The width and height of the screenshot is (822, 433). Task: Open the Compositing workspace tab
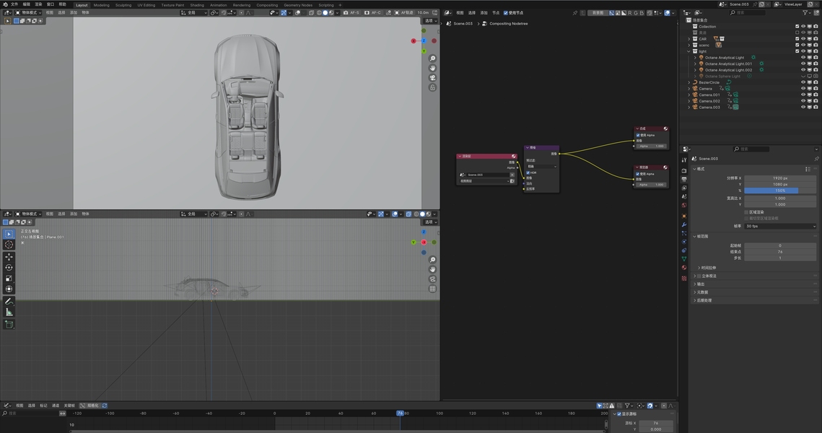267,4
